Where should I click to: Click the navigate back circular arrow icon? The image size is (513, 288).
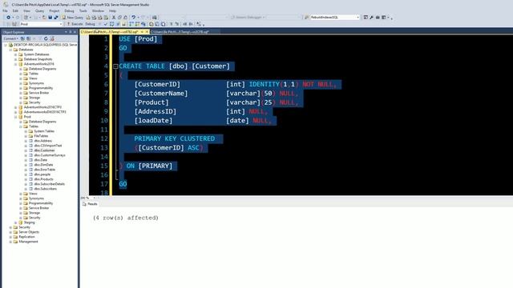point(9,18)
